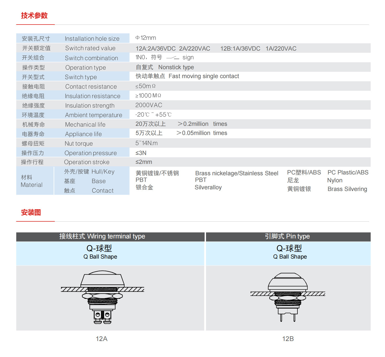Click '>0.05million times' value
The width and height of the screenshot is (385, 357).
point(202,133)
